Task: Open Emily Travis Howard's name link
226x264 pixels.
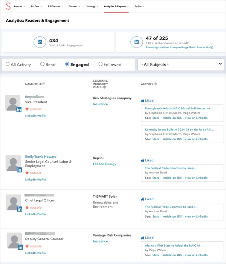Action: 41,157
